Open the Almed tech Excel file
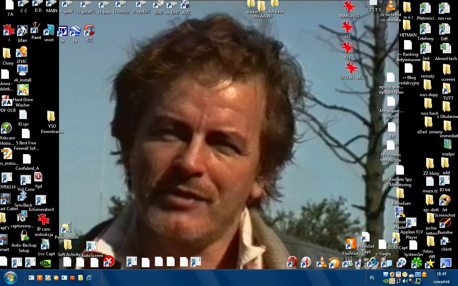Image resolution: width=458 pixels, height=286 pixels. pyautogui.click(x=445, y=49)
